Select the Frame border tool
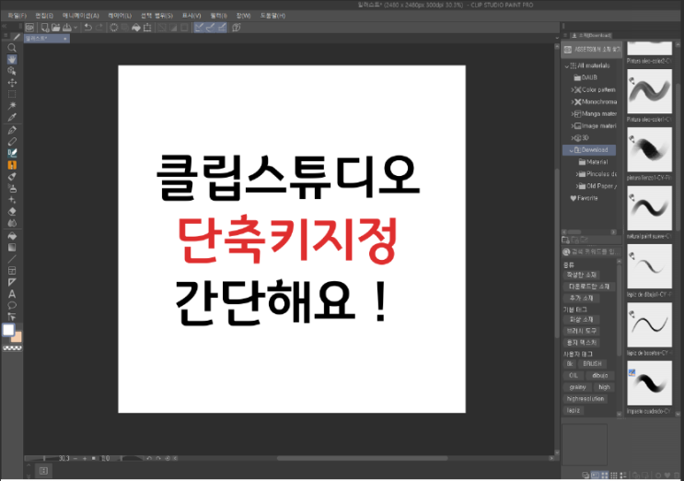Viewport: 684px width, 481px height. (x=12, y=271)
